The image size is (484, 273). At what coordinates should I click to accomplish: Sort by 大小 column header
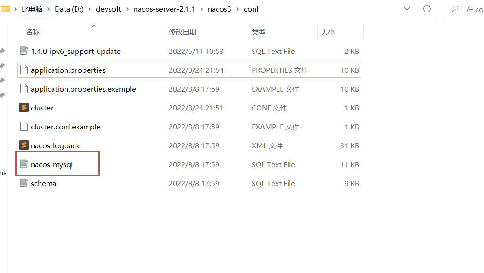point(327,32)
